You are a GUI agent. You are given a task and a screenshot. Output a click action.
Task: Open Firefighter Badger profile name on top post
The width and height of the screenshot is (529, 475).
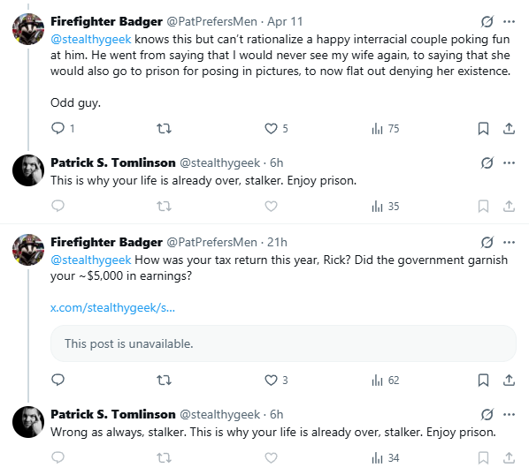[x=107, y=21]
